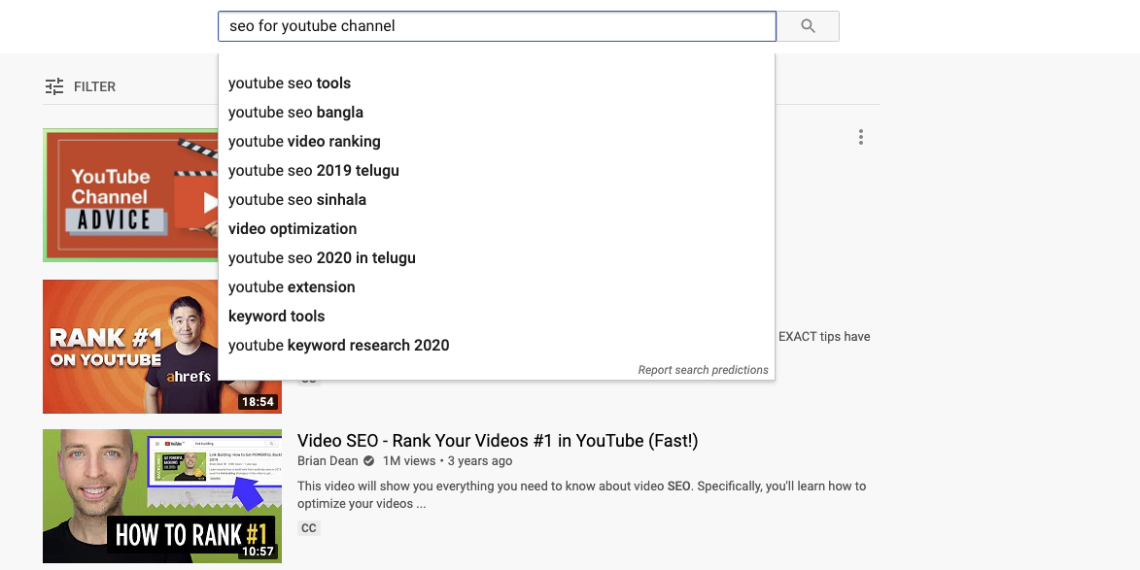This screenshot has width=1140, height=570.
Task: Choose 'youtube video ranking' from suggestions
Action: [x=304, y=141]
